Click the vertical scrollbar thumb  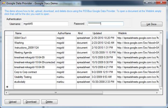161,66
